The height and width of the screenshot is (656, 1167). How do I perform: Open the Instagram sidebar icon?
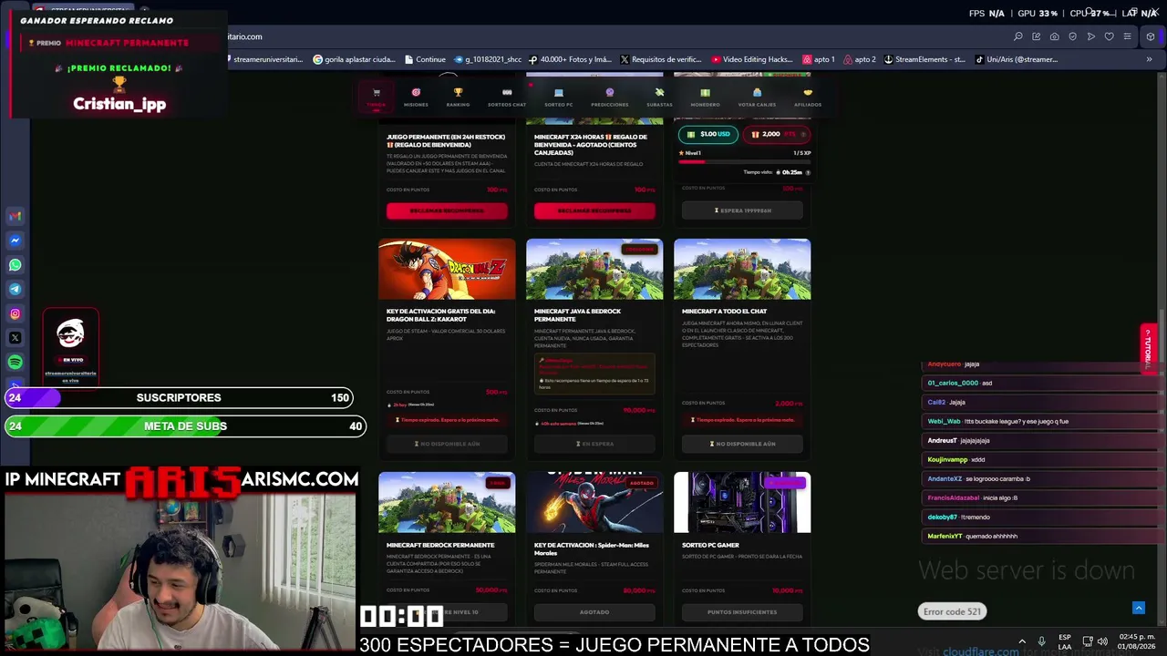click(15, 313)
